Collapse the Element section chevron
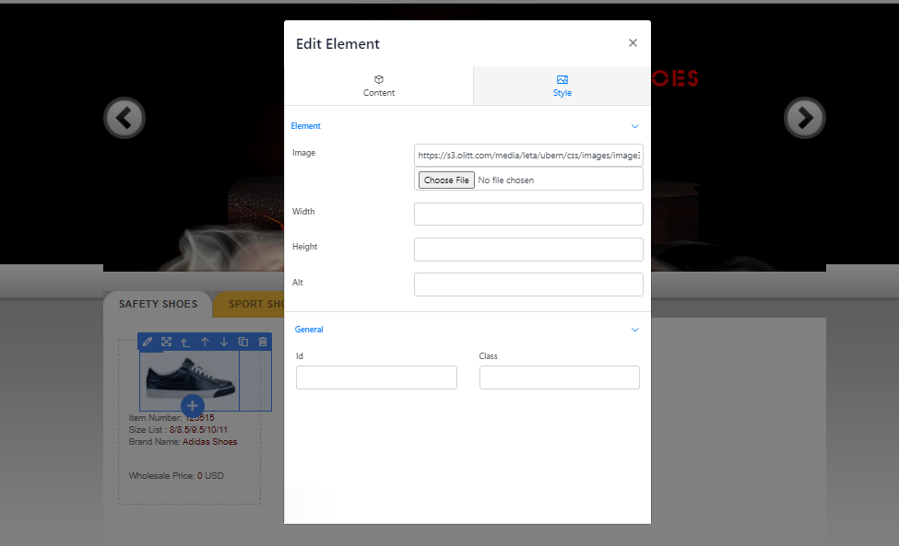The height and width of the screenshot is (546, 899). pos(634,126)
